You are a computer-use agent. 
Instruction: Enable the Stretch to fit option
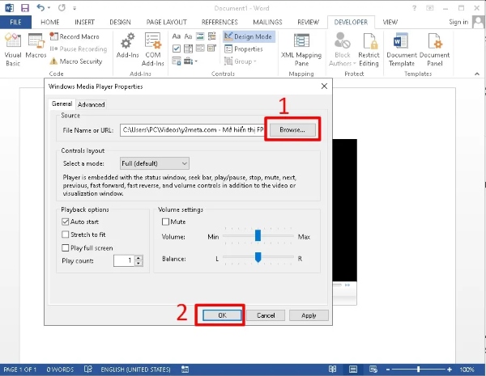[66, 234]
